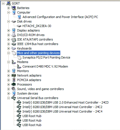This screenshot has width=120, height=130.
Task: Click the Batteries category icon
Action: click(14, 8)
